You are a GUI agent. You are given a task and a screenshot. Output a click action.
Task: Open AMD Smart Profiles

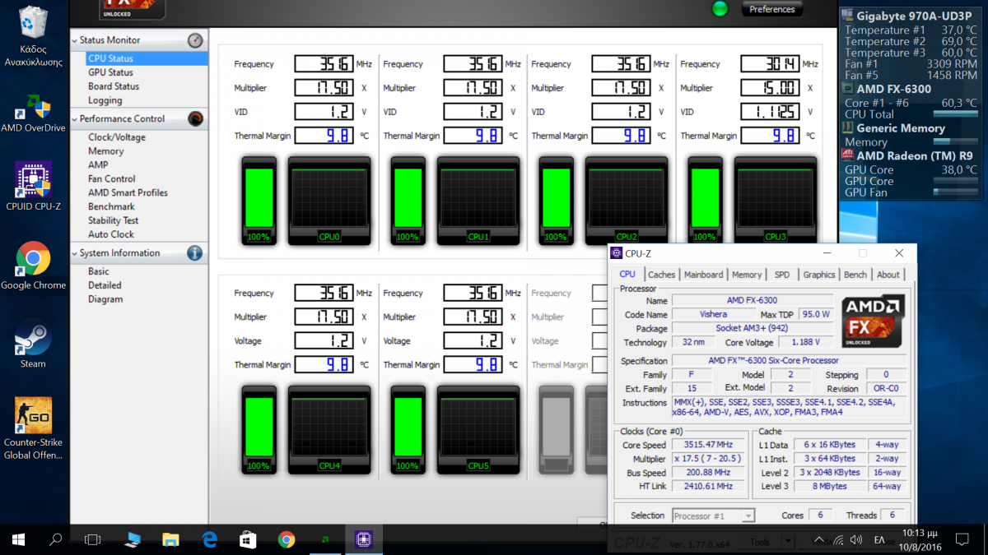128,192
